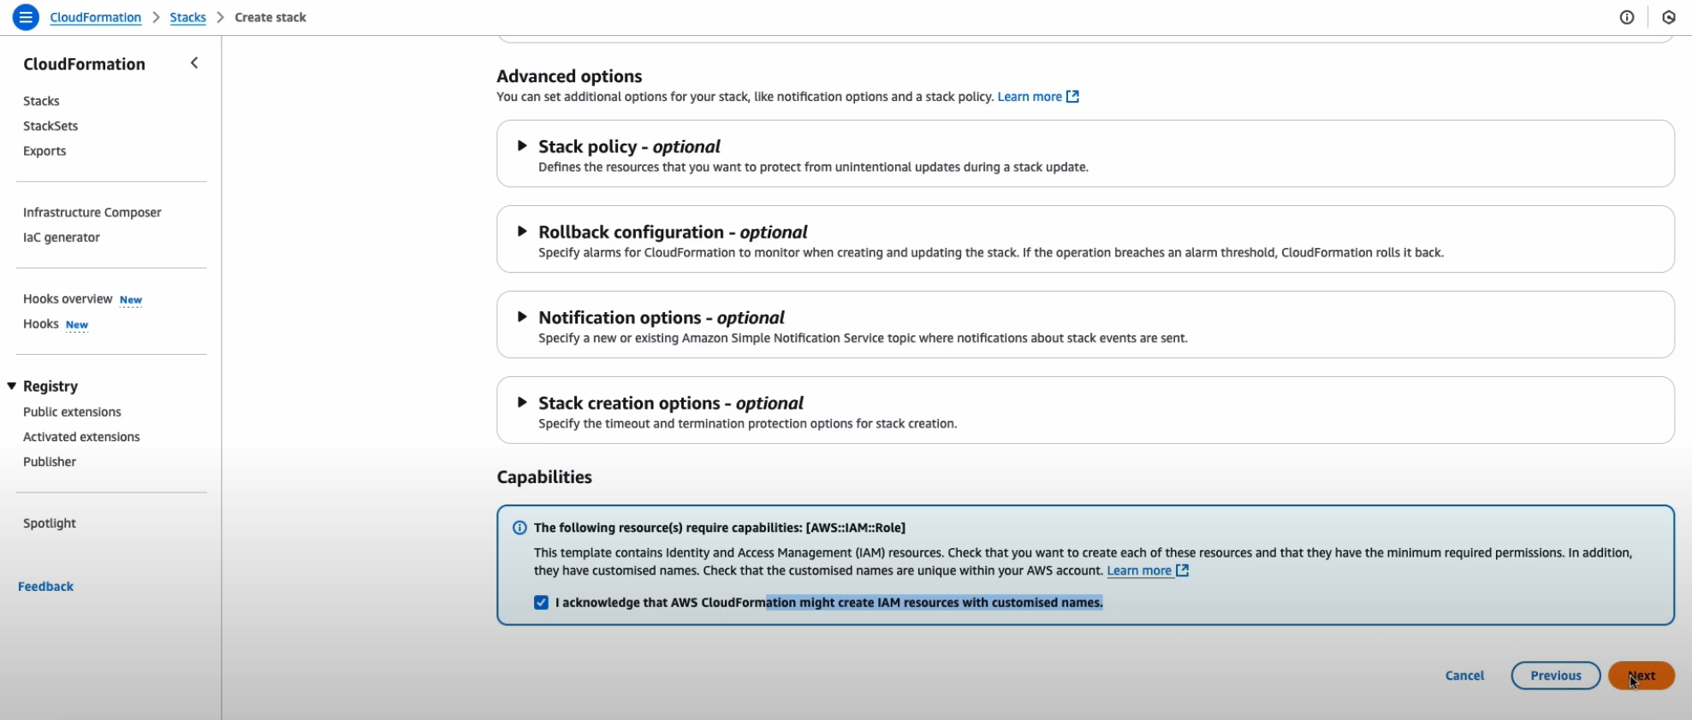Collapse the Registry tree in sidebar
Screen dimensions: 1692x720
(x=12, y=387)
